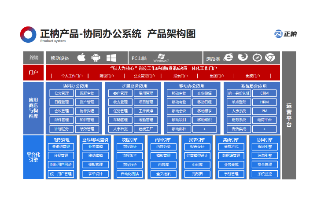Image resolution: width=317 pixels, height=198 pixels.
Task: Click the 知识管理 box
Action: [x=87, y=120]
